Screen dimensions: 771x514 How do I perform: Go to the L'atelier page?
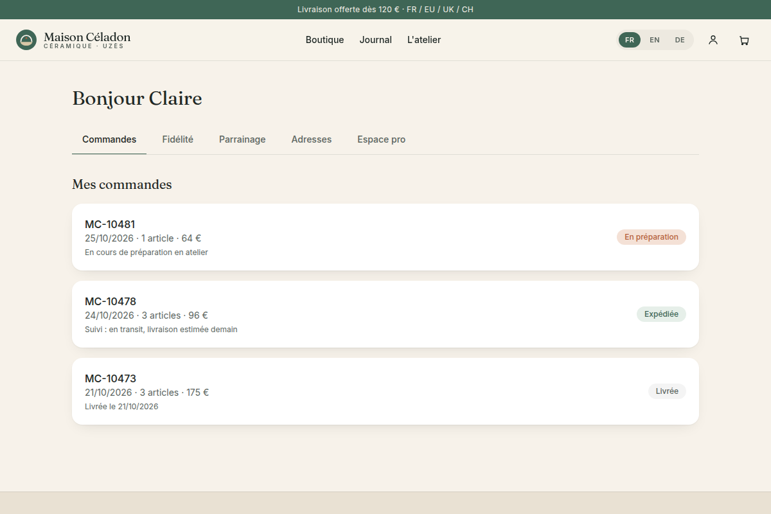pyautogui.click(x=424, y=40)
